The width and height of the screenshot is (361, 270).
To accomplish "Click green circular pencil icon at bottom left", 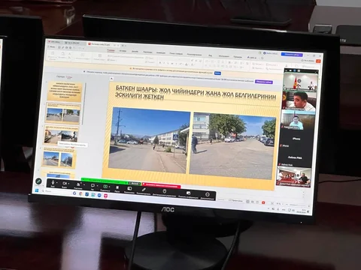I will (38, 181).
